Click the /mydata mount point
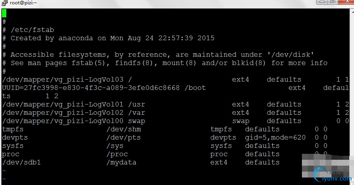 pos(122,163)
